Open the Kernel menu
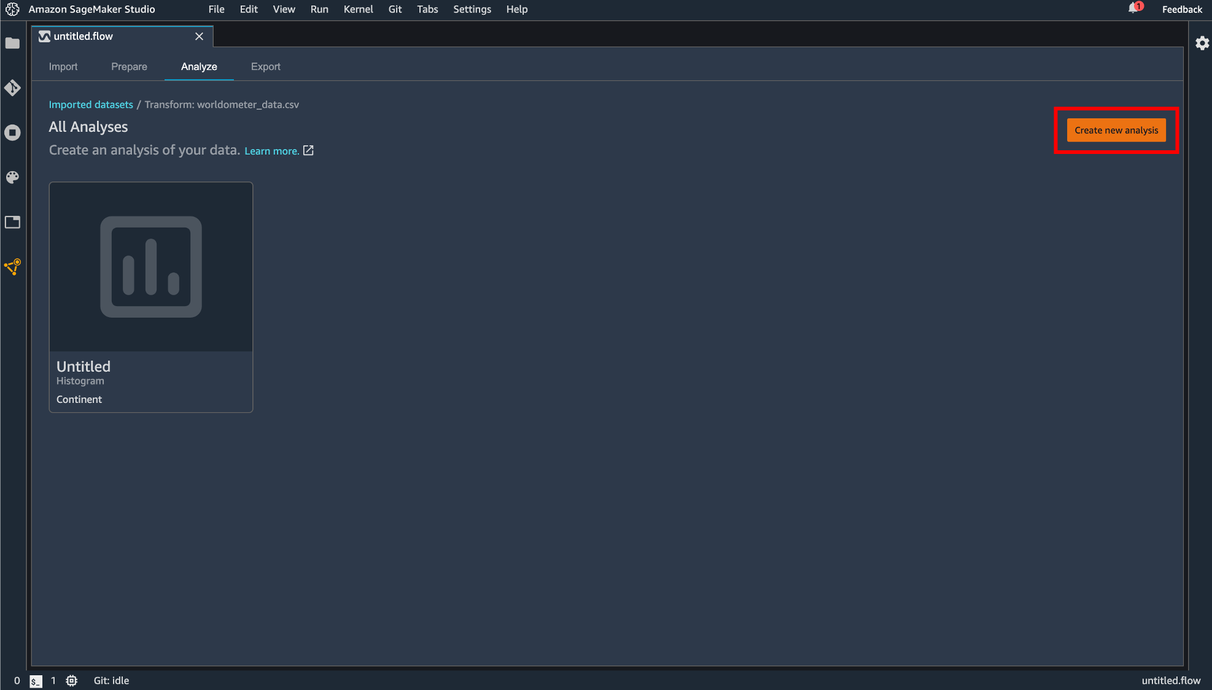The image size is (1212, 690). pos(358,9)
